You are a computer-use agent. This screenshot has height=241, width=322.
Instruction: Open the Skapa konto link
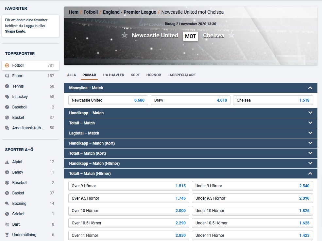coord(15,31)
